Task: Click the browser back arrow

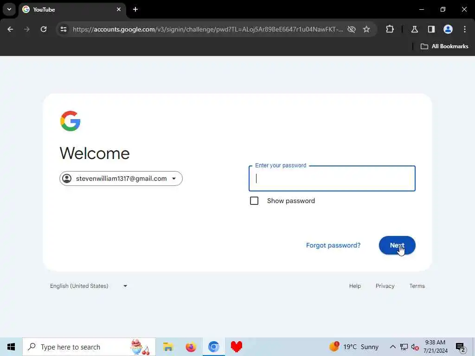Action: coord(10,29)
